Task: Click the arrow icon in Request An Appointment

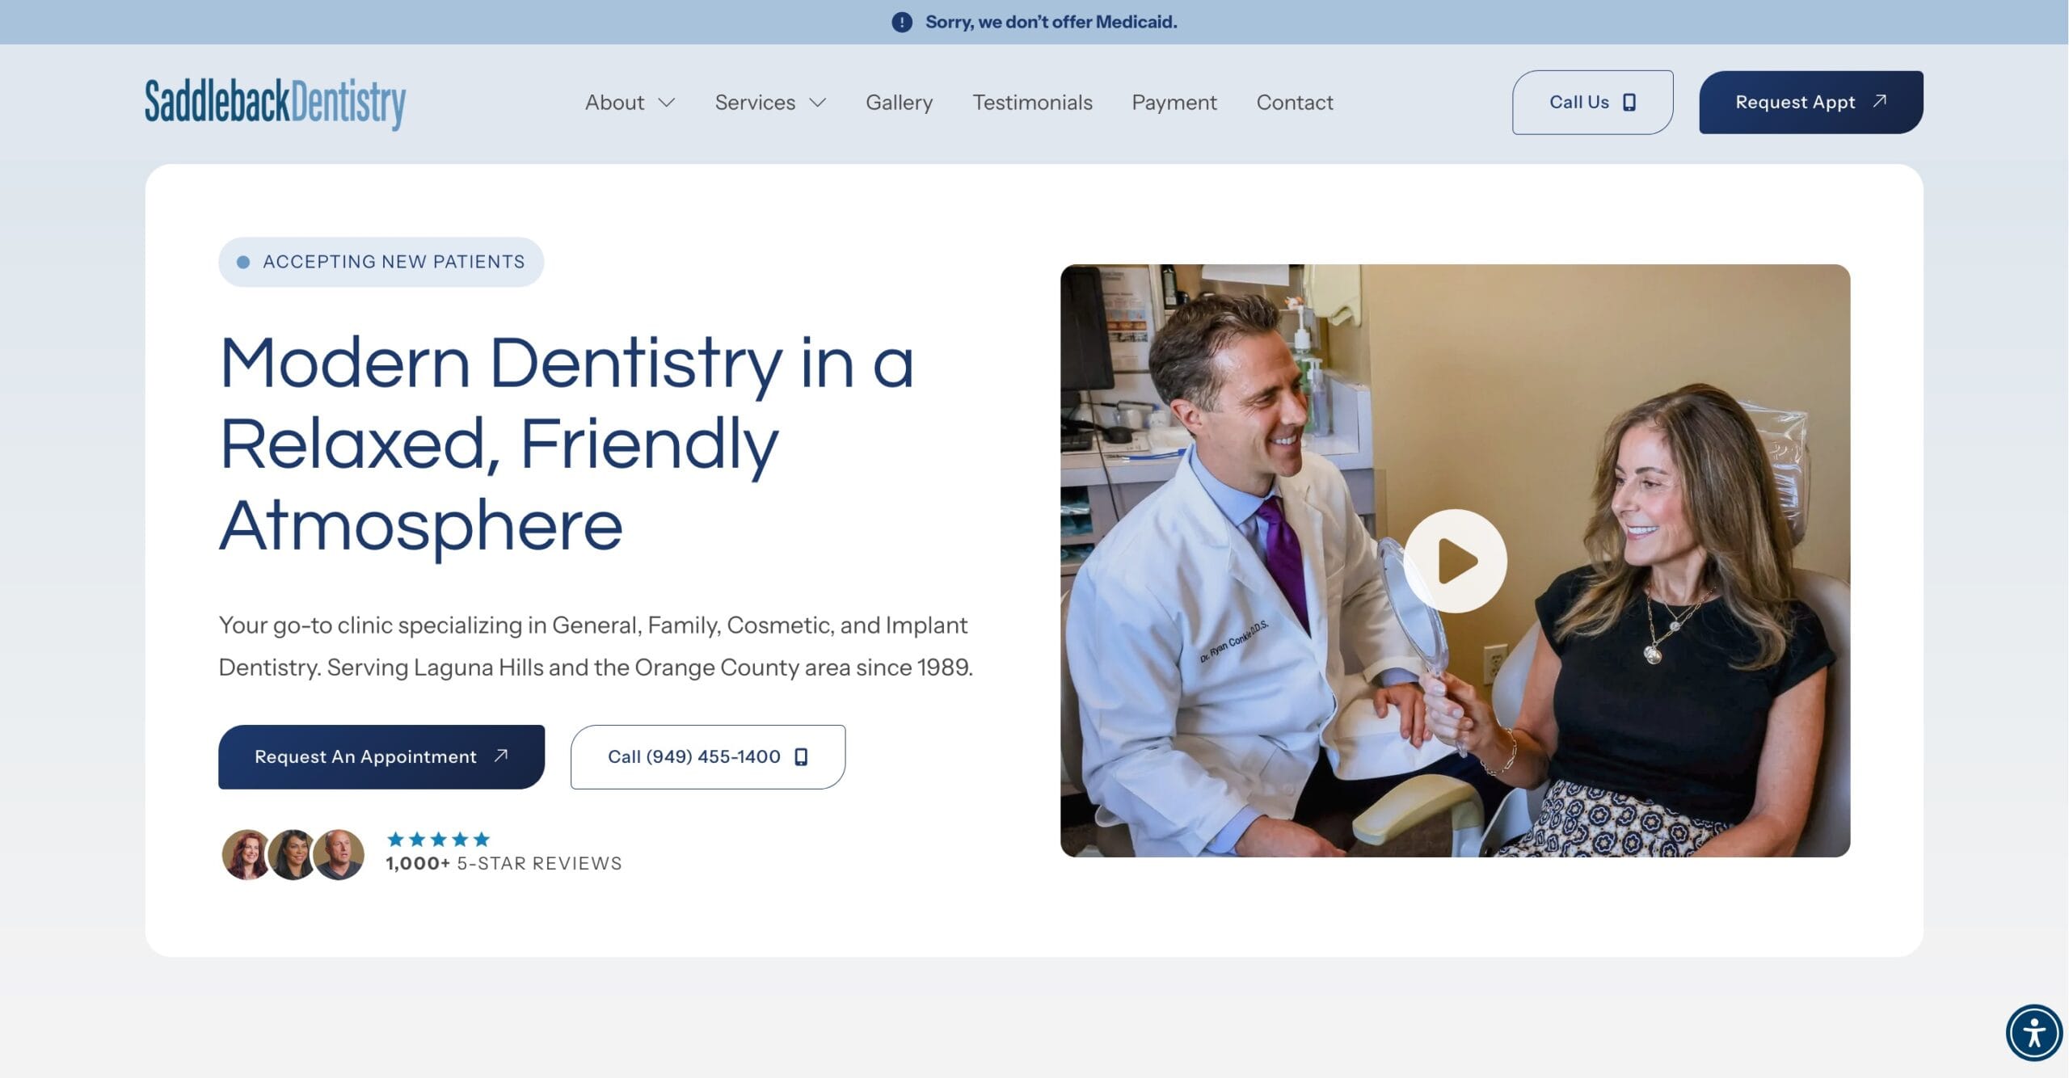Action: pos(501,756)
